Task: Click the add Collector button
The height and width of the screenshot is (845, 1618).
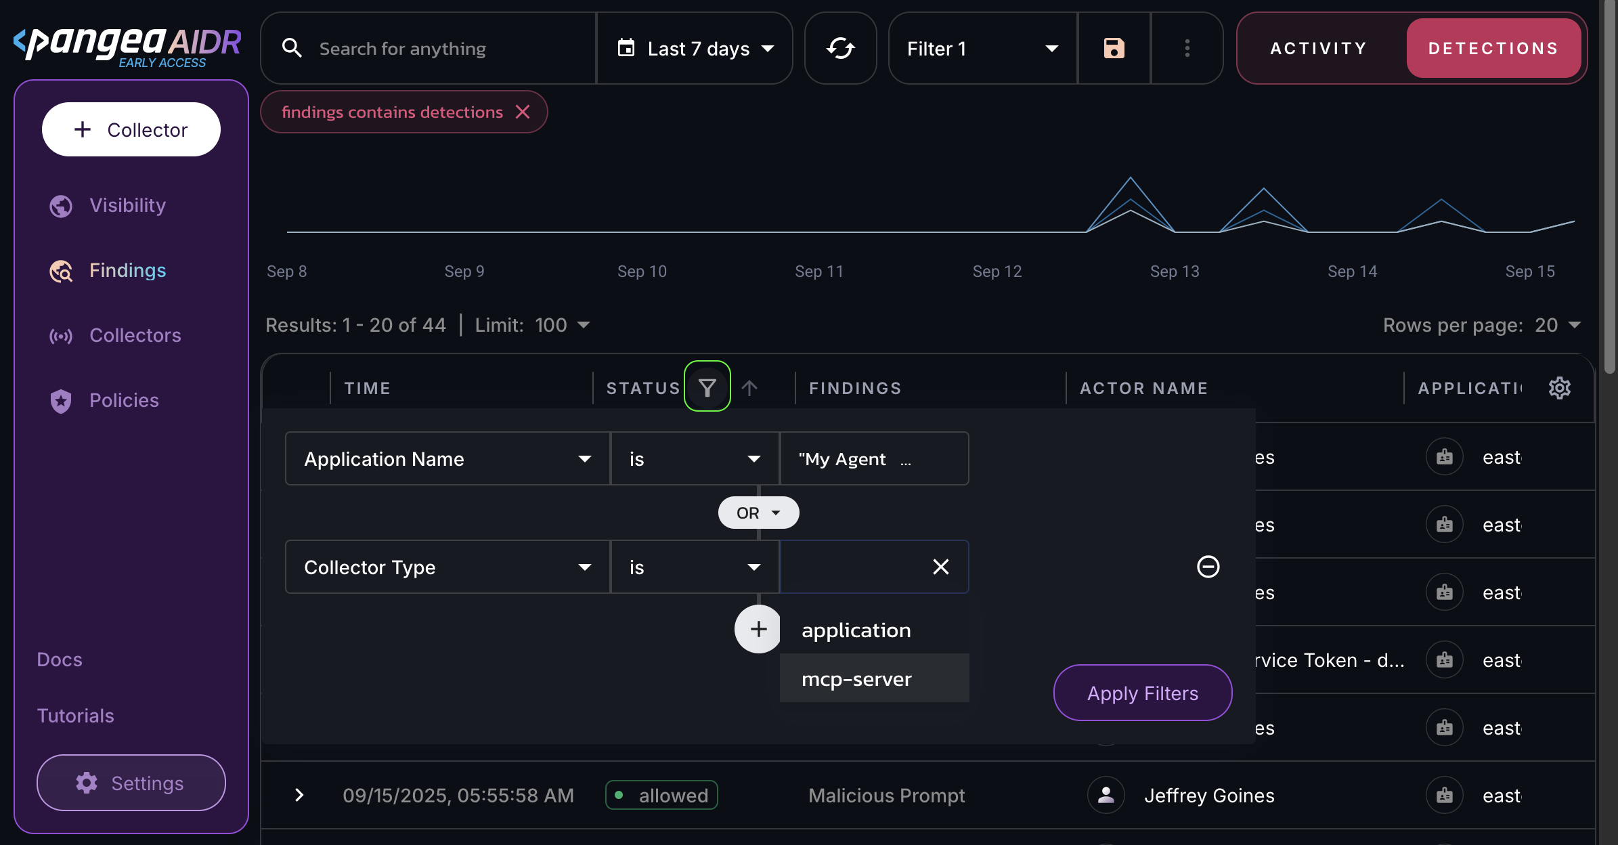Action: click(131, 129)
